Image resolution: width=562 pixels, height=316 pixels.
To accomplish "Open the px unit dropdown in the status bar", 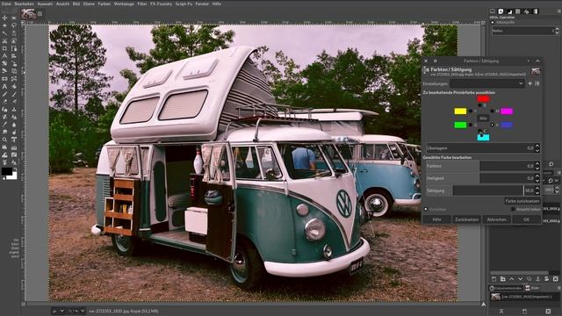I will 58,311.
